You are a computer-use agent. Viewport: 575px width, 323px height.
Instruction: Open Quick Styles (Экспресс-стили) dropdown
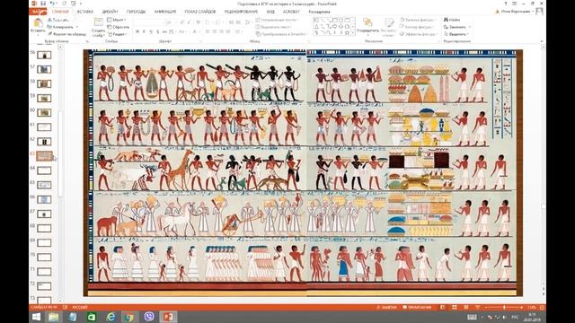[x=388, y=27]
